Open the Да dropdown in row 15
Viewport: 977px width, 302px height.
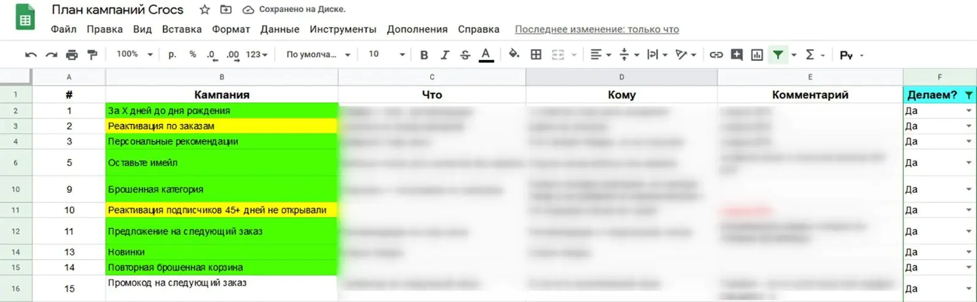(968, 267)
